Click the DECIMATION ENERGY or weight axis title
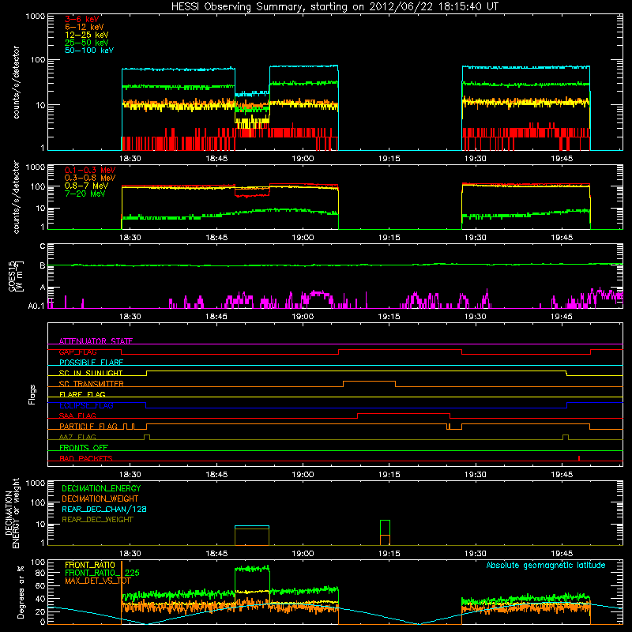 point(12,513)
